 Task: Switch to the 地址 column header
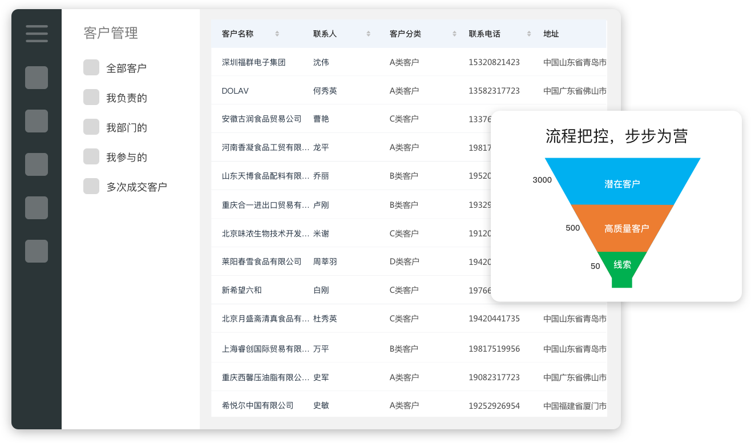pyautogui.click(x=551, y=34)
